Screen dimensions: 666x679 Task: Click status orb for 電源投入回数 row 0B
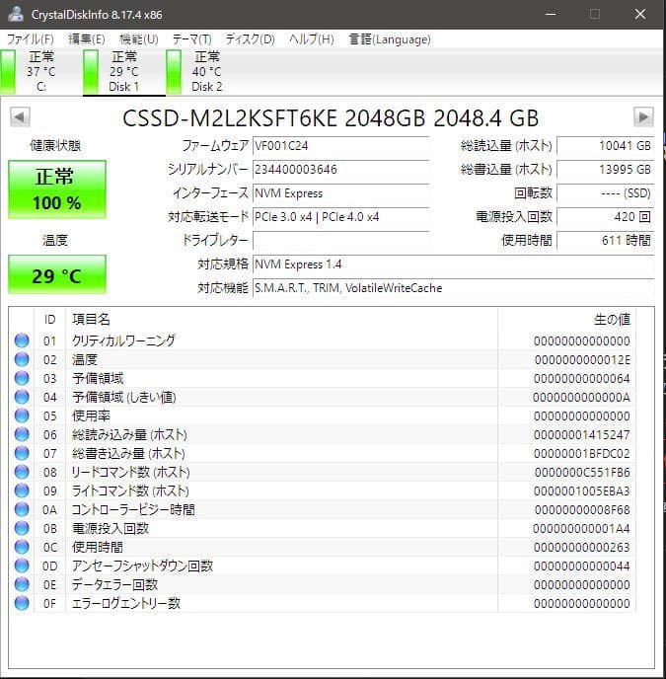click(22, 528)
